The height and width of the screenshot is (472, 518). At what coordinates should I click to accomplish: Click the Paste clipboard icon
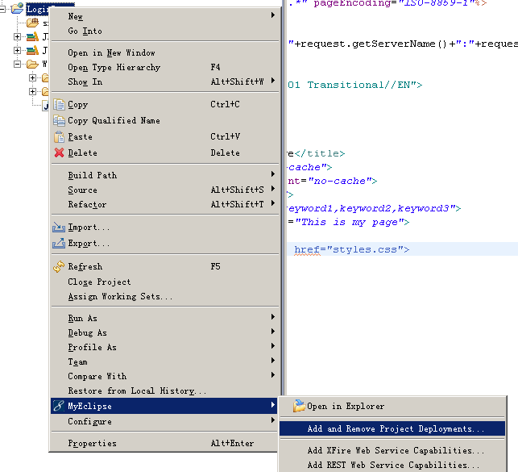tap(59, 136)
